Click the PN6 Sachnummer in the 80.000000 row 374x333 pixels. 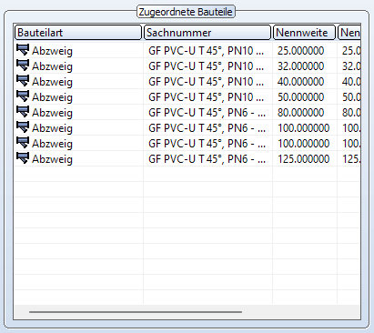[207, 113]
